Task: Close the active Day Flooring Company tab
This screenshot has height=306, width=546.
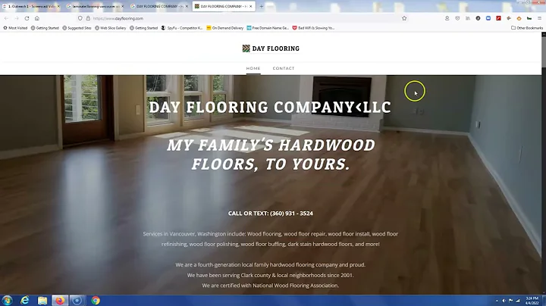Action: coord(251,6)
